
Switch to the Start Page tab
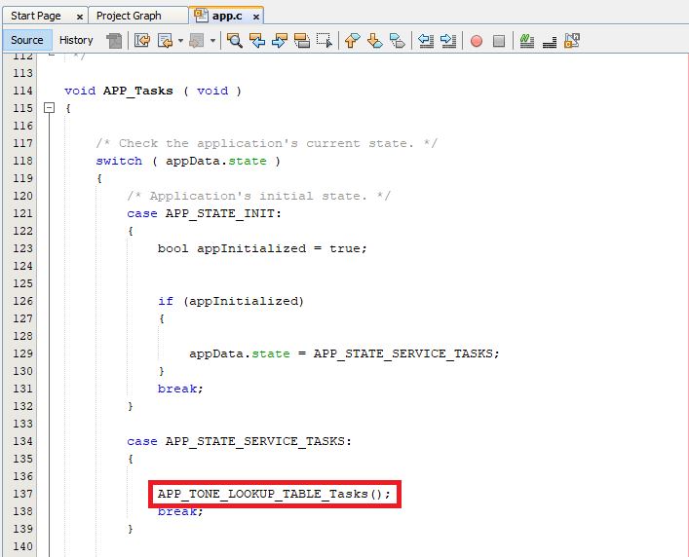coord(35,16)
